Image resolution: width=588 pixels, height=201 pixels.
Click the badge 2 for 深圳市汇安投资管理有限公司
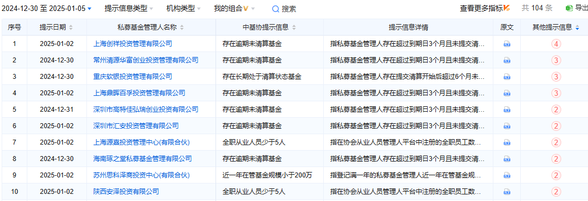(556, 126)
